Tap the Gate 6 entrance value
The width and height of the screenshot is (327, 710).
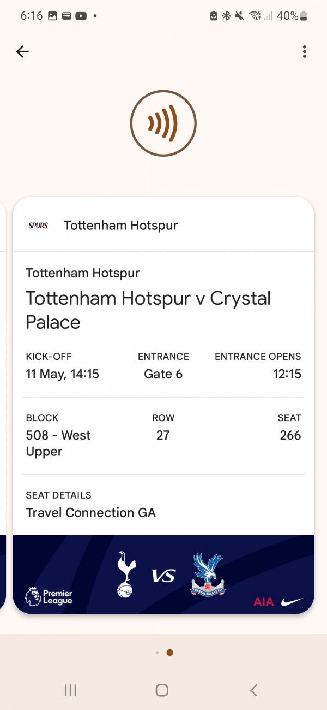pyautogui.click(x=163, y=374)
